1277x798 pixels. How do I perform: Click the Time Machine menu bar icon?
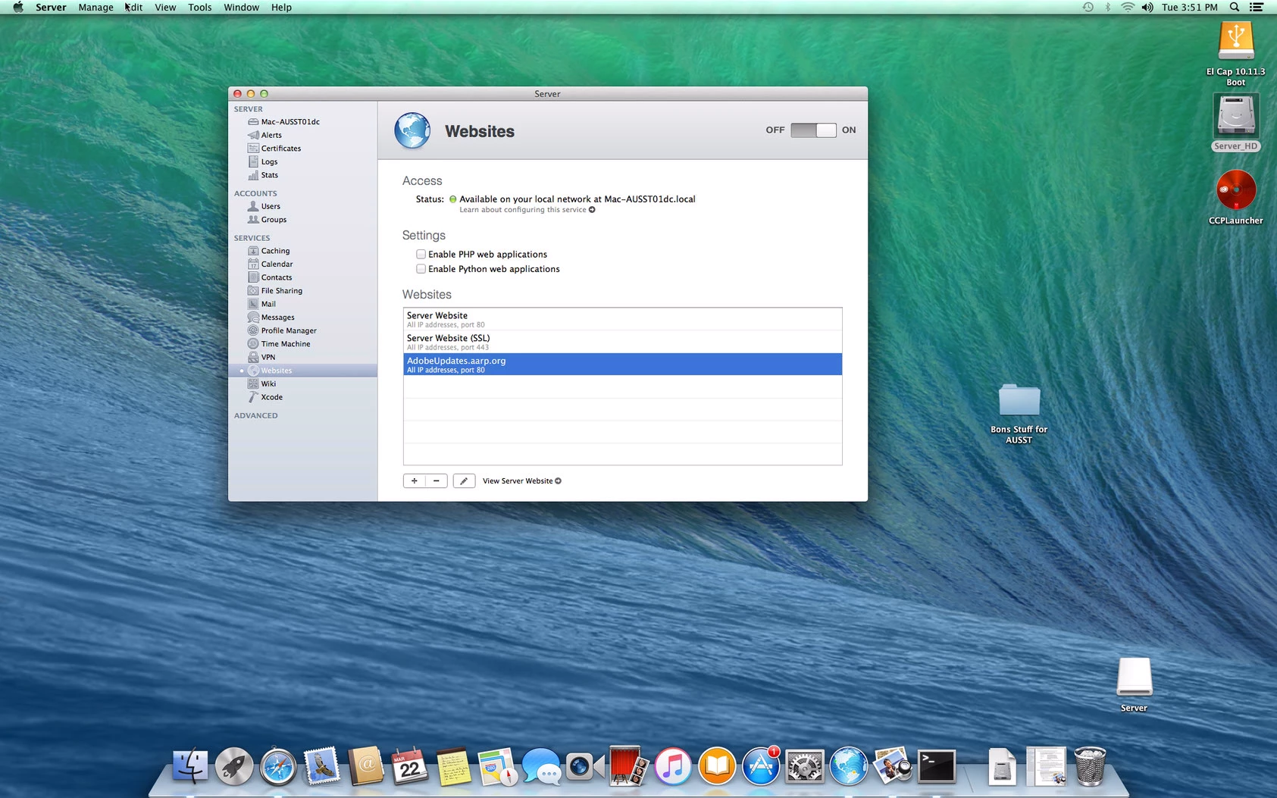tap(1088, 7)
